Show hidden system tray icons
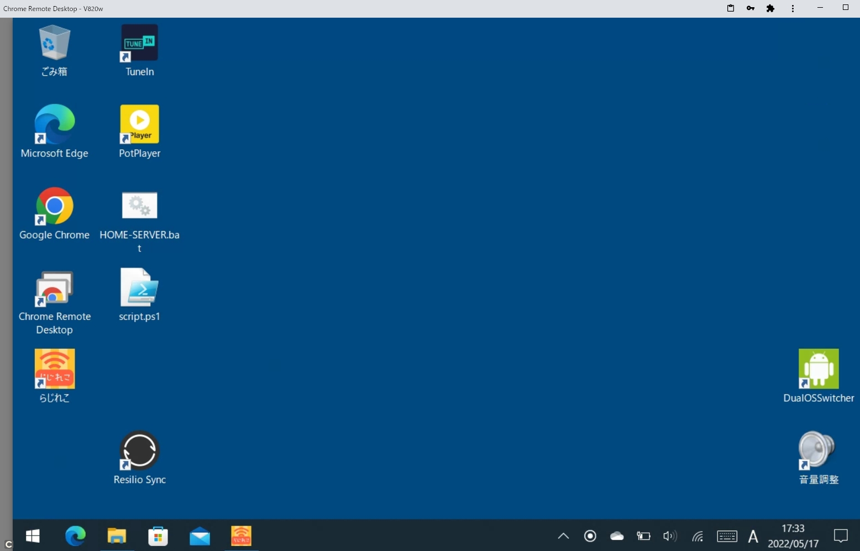The width and height of the screenshot is (860, 551). pos(563,536)
